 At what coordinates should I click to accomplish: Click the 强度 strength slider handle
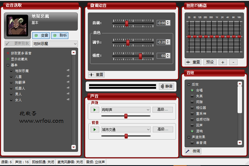[140, 56]
